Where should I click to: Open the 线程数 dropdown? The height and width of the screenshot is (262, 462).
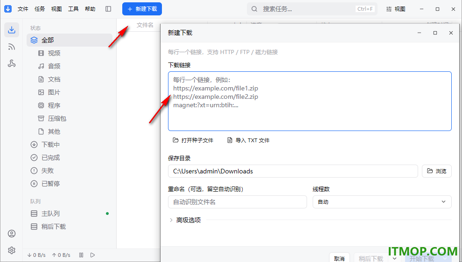click(x=382, y=202)
